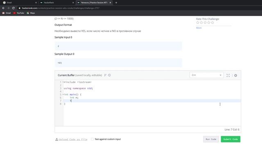Close the Gmail browser tab
The image size is (262, 147).
coord(36,3)
